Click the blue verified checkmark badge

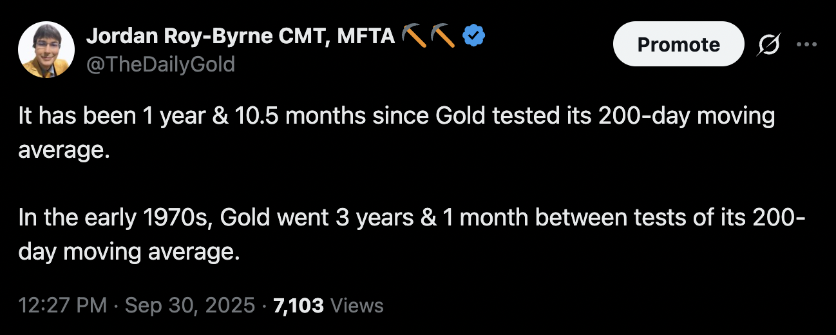click(475, 36)
